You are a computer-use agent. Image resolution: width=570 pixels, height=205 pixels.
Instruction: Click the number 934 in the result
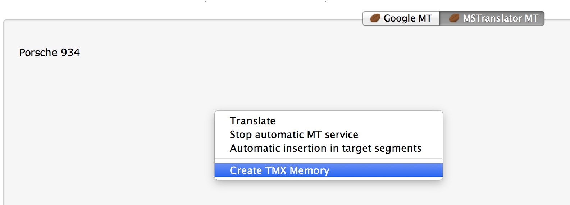click(70, 53)
